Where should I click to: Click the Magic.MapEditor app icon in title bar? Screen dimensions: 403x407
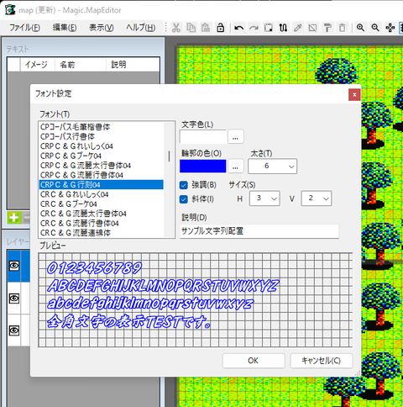coord(10,10)
